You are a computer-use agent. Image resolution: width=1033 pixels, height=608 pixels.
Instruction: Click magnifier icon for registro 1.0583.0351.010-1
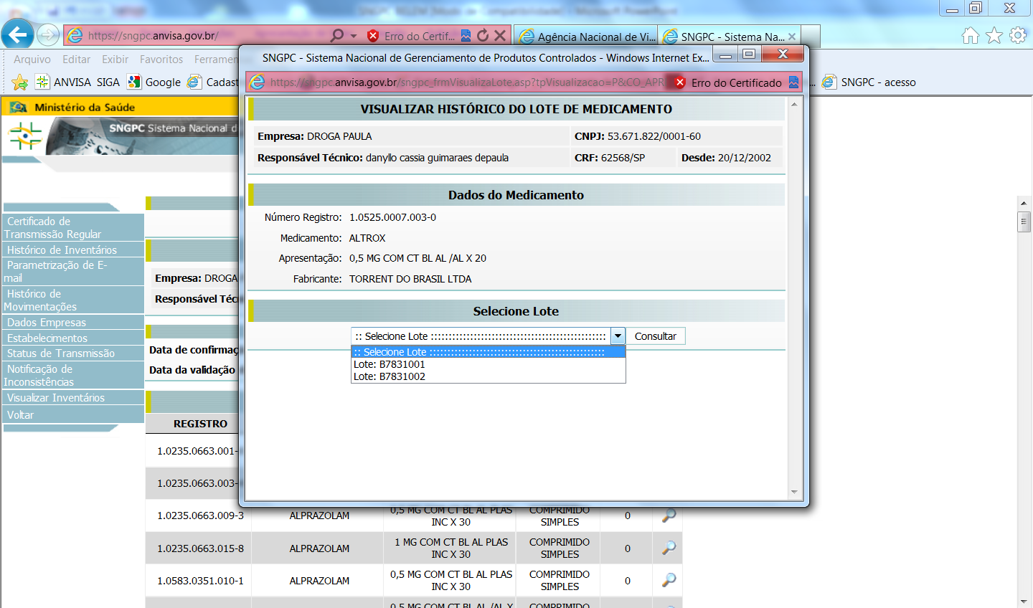coord(669,580)
